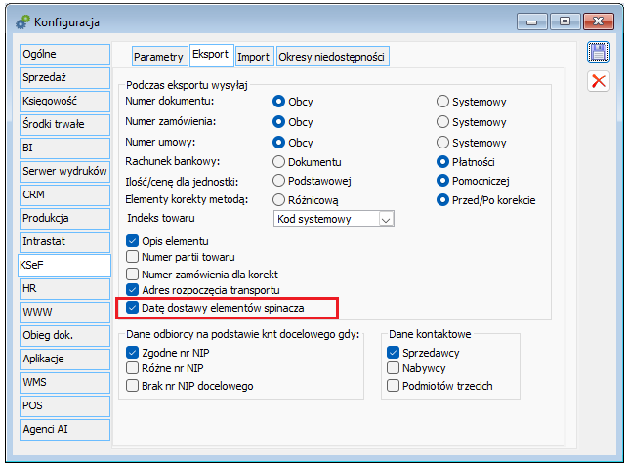Switch to the Import tab
The width and height of the screenshot is (627, 466).
click(x=254, y=57)
